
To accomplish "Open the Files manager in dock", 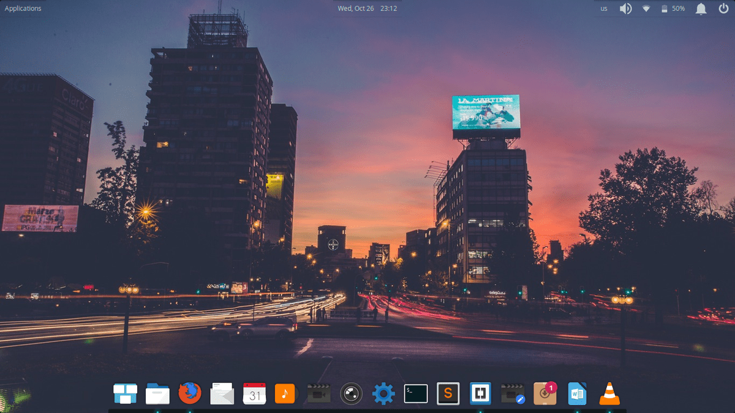I will click(x=157, y=393).
